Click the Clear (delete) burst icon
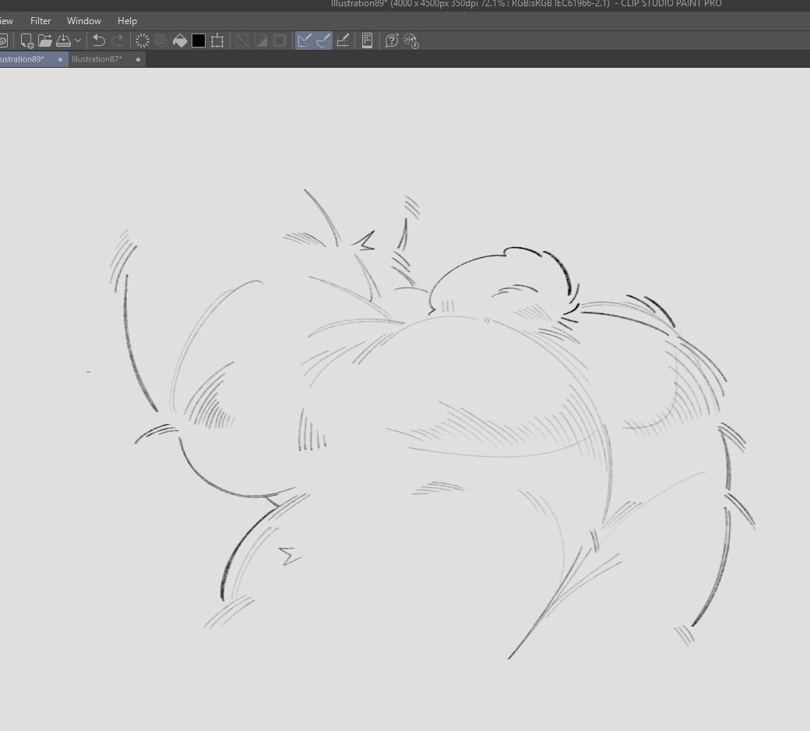The height and width of the screenshot is (731, 810). [142, 41]
